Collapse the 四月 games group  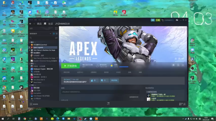30,64
